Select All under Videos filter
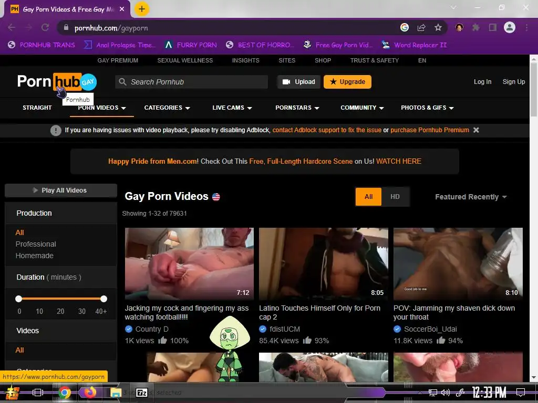The width and height of the screenshot is (538, 403). click(x=19, y=350)
